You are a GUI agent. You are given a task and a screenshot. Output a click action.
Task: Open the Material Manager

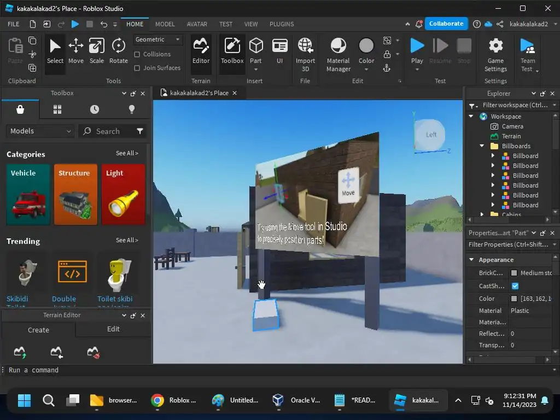click(338, 54)
